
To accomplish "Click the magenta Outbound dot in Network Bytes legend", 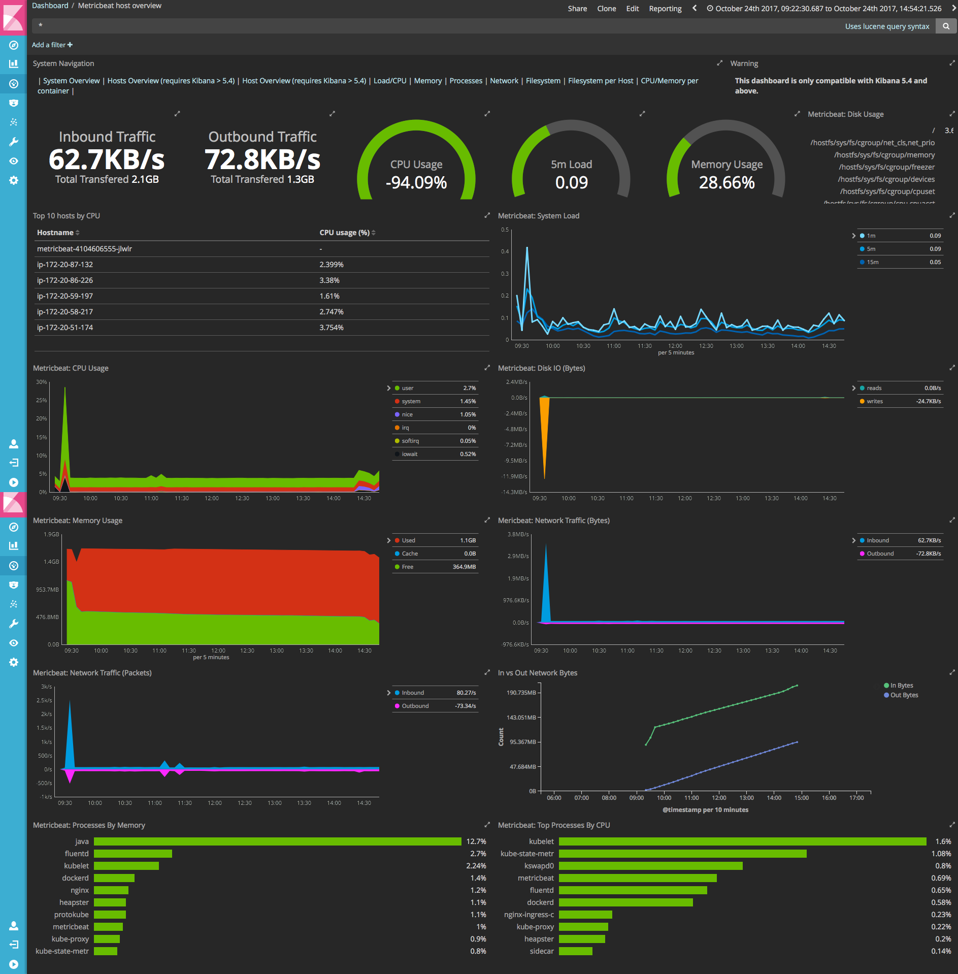I will [x=862, y=554].
